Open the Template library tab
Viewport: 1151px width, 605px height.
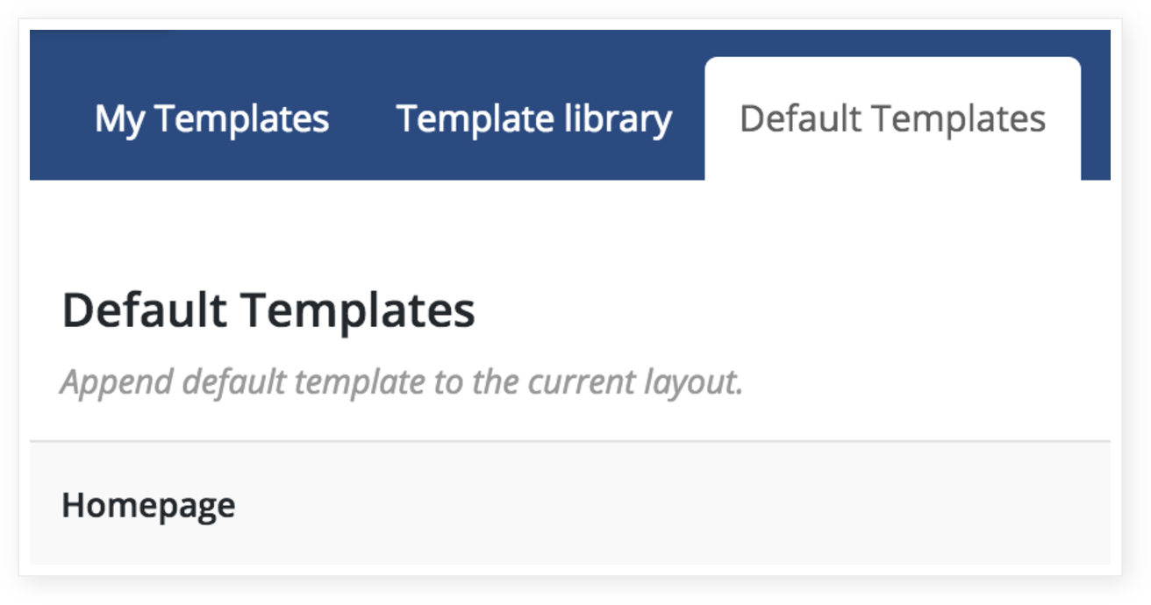[534, 119]
